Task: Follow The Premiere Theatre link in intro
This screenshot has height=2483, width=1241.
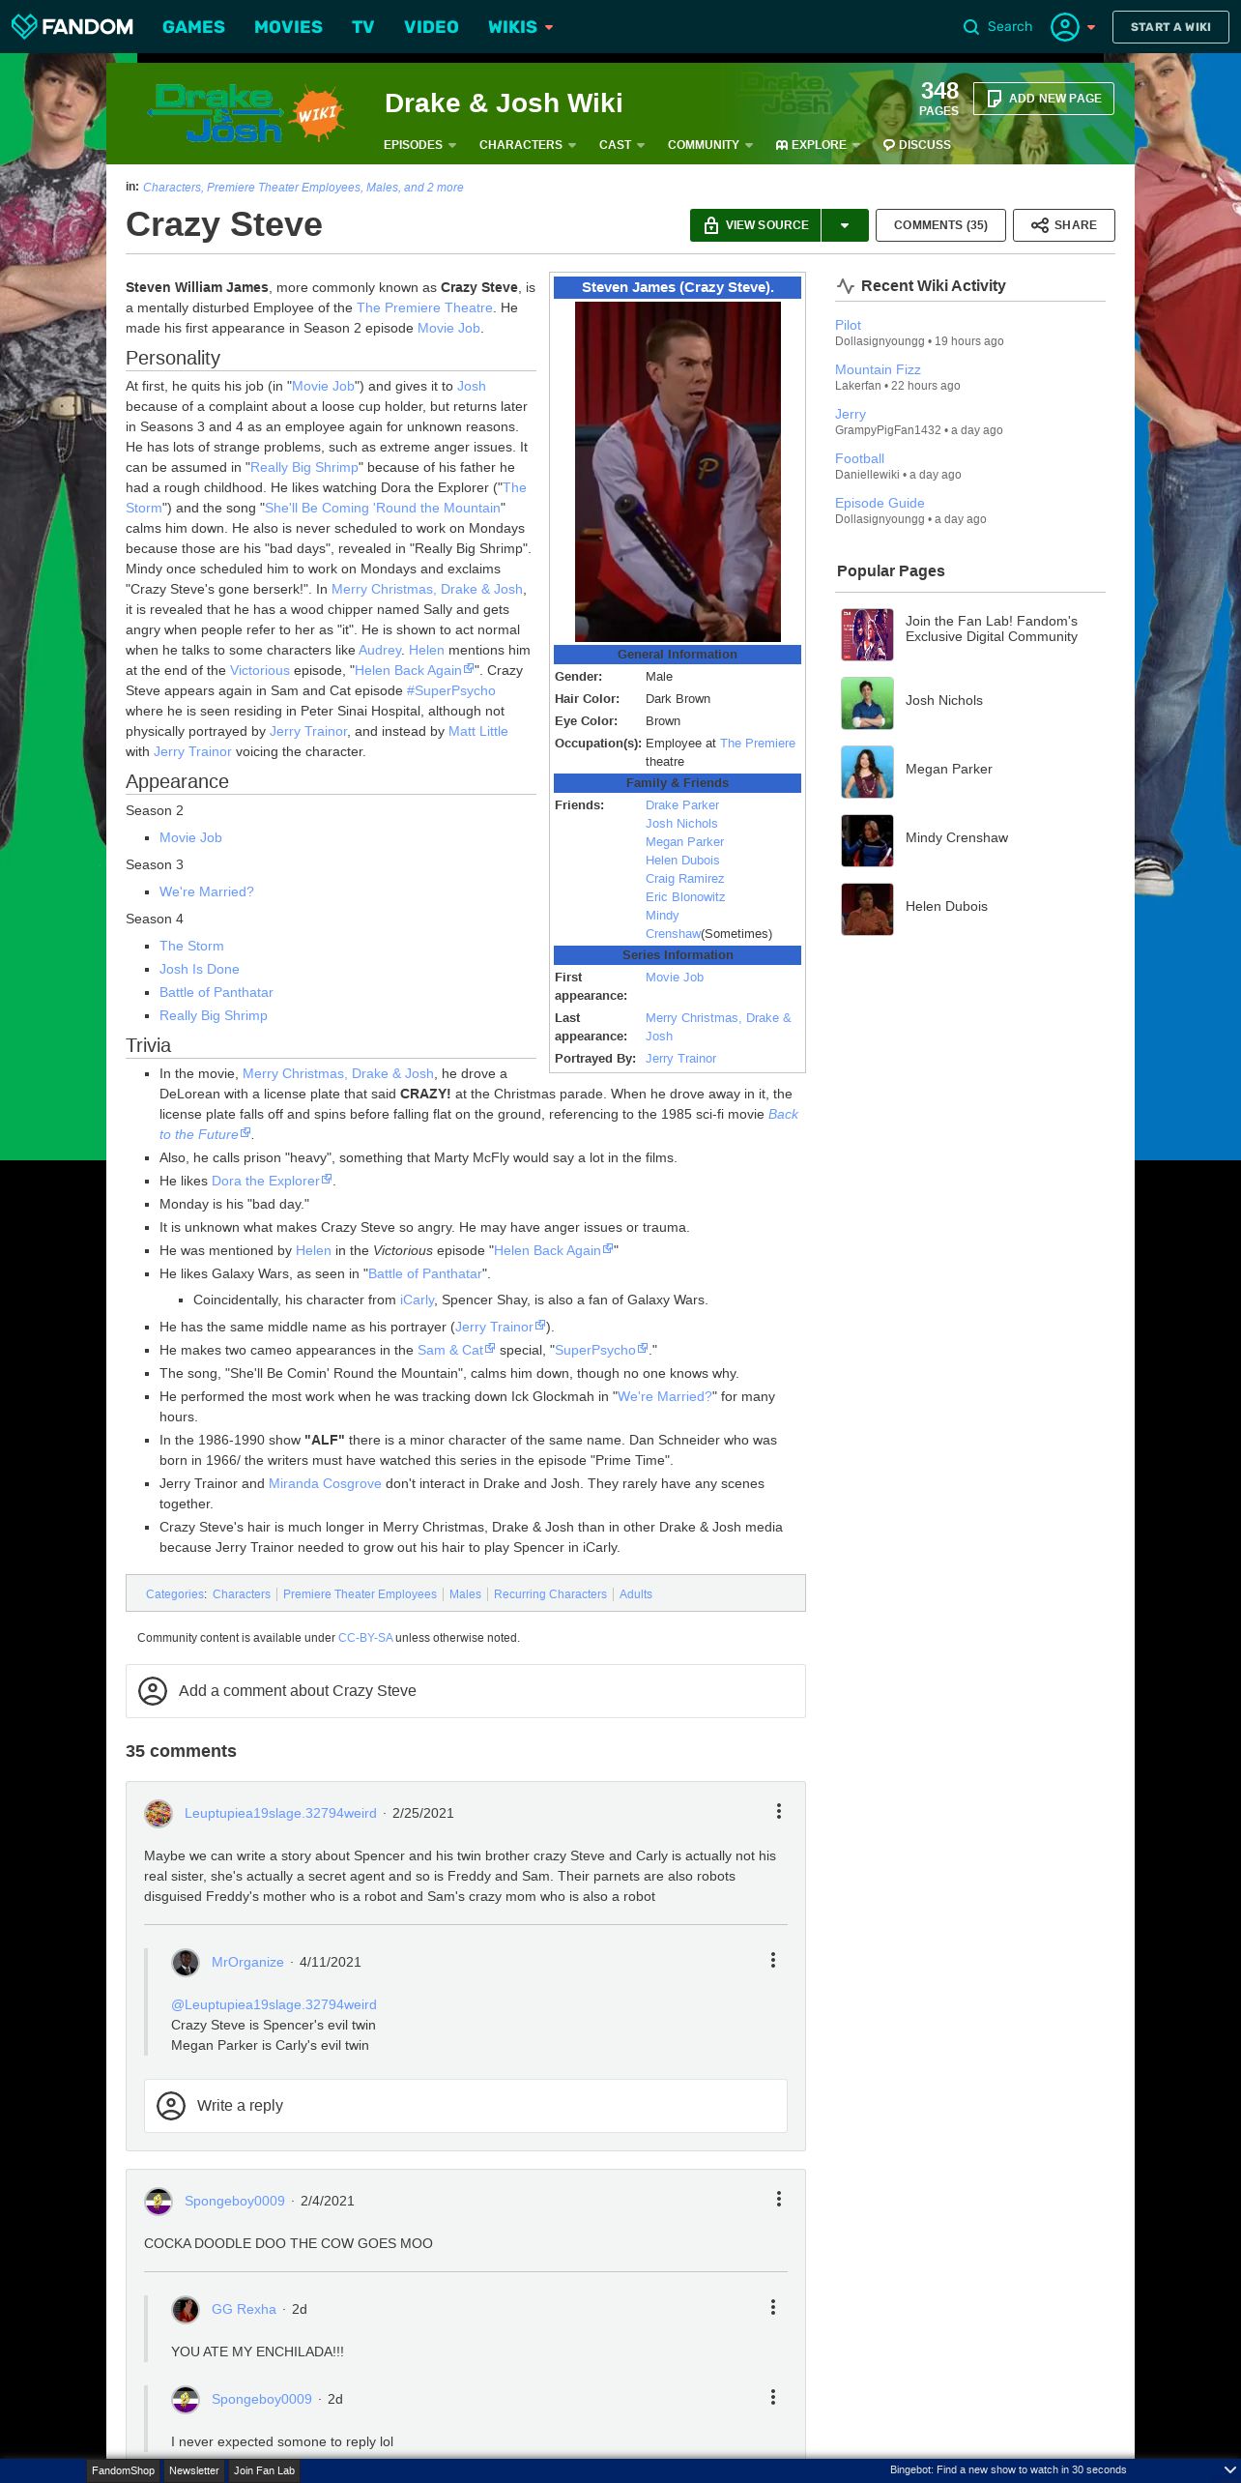Action: point(424,307)
